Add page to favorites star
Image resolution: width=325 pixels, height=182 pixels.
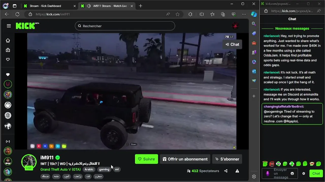click(x=177, y=14)
